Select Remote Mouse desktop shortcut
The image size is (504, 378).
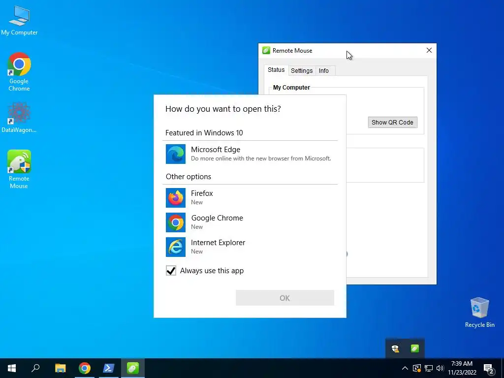[x=19, y=169]
